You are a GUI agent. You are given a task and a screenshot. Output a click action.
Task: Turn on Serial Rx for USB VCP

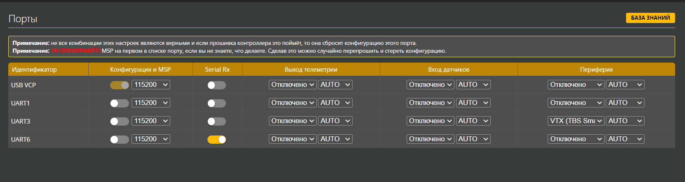[217, 85]
